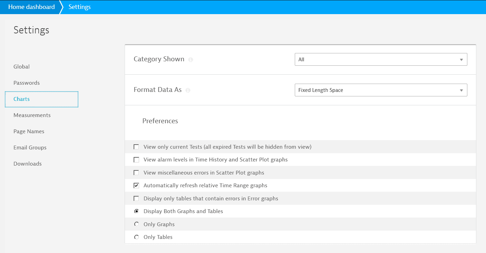Select Display Both Graphs and Tables radio
The image size is (486, 253).
coord(136,211)
